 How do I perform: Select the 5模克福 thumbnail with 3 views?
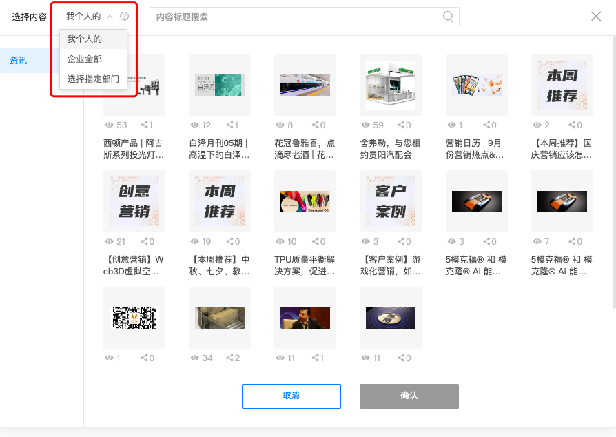(477, 201)
